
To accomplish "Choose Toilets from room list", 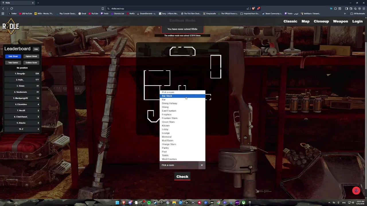I will [182, 155].
